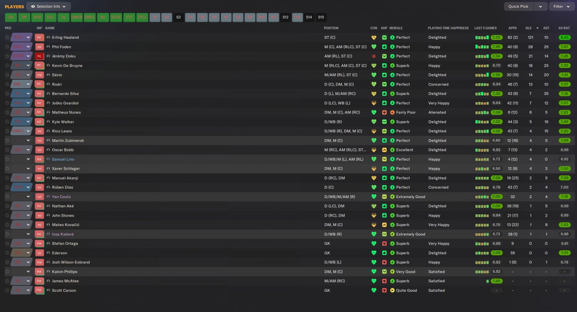The width and height of the screenshot is (577, 312).
Task: Click Stefan Ortega's red sharpness icon
Action: coord(384,244)
